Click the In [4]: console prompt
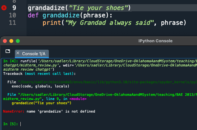197x130 pixels. pos(11,61)
